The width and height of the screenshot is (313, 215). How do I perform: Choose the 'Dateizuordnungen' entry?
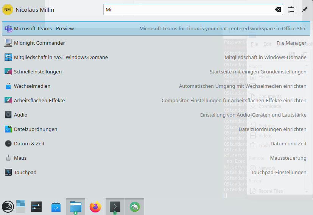(x=156, y=129)
